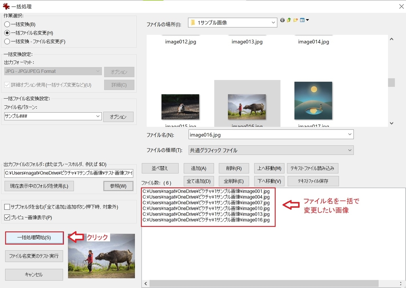Image resolution: width=406 pixels, height=288 pixels.
Task: Go up one folder level icon
Action: click(289, 20)
